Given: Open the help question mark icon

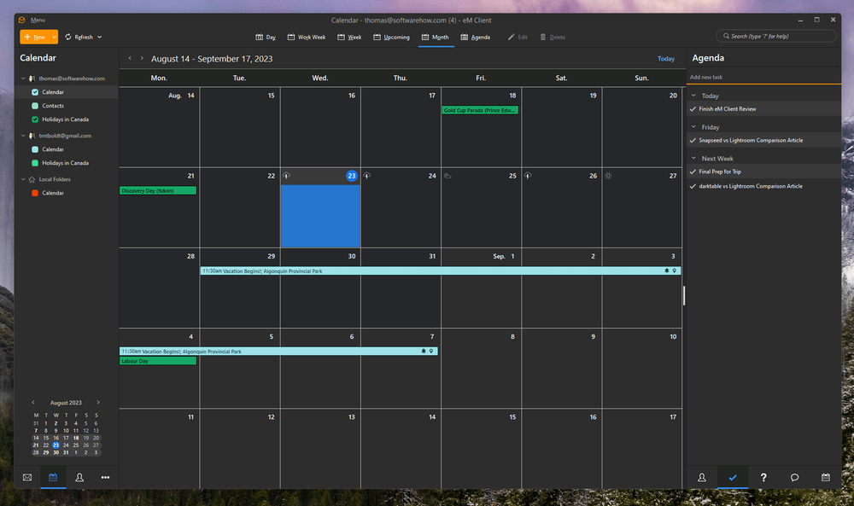Looking at the screenshot, I should coord(763,477).
